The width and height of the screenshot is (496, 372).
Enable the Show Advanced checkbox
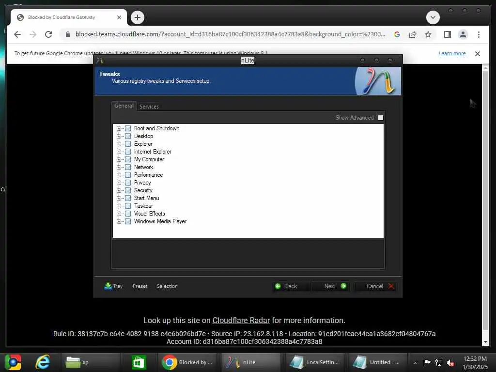[381, 118]
